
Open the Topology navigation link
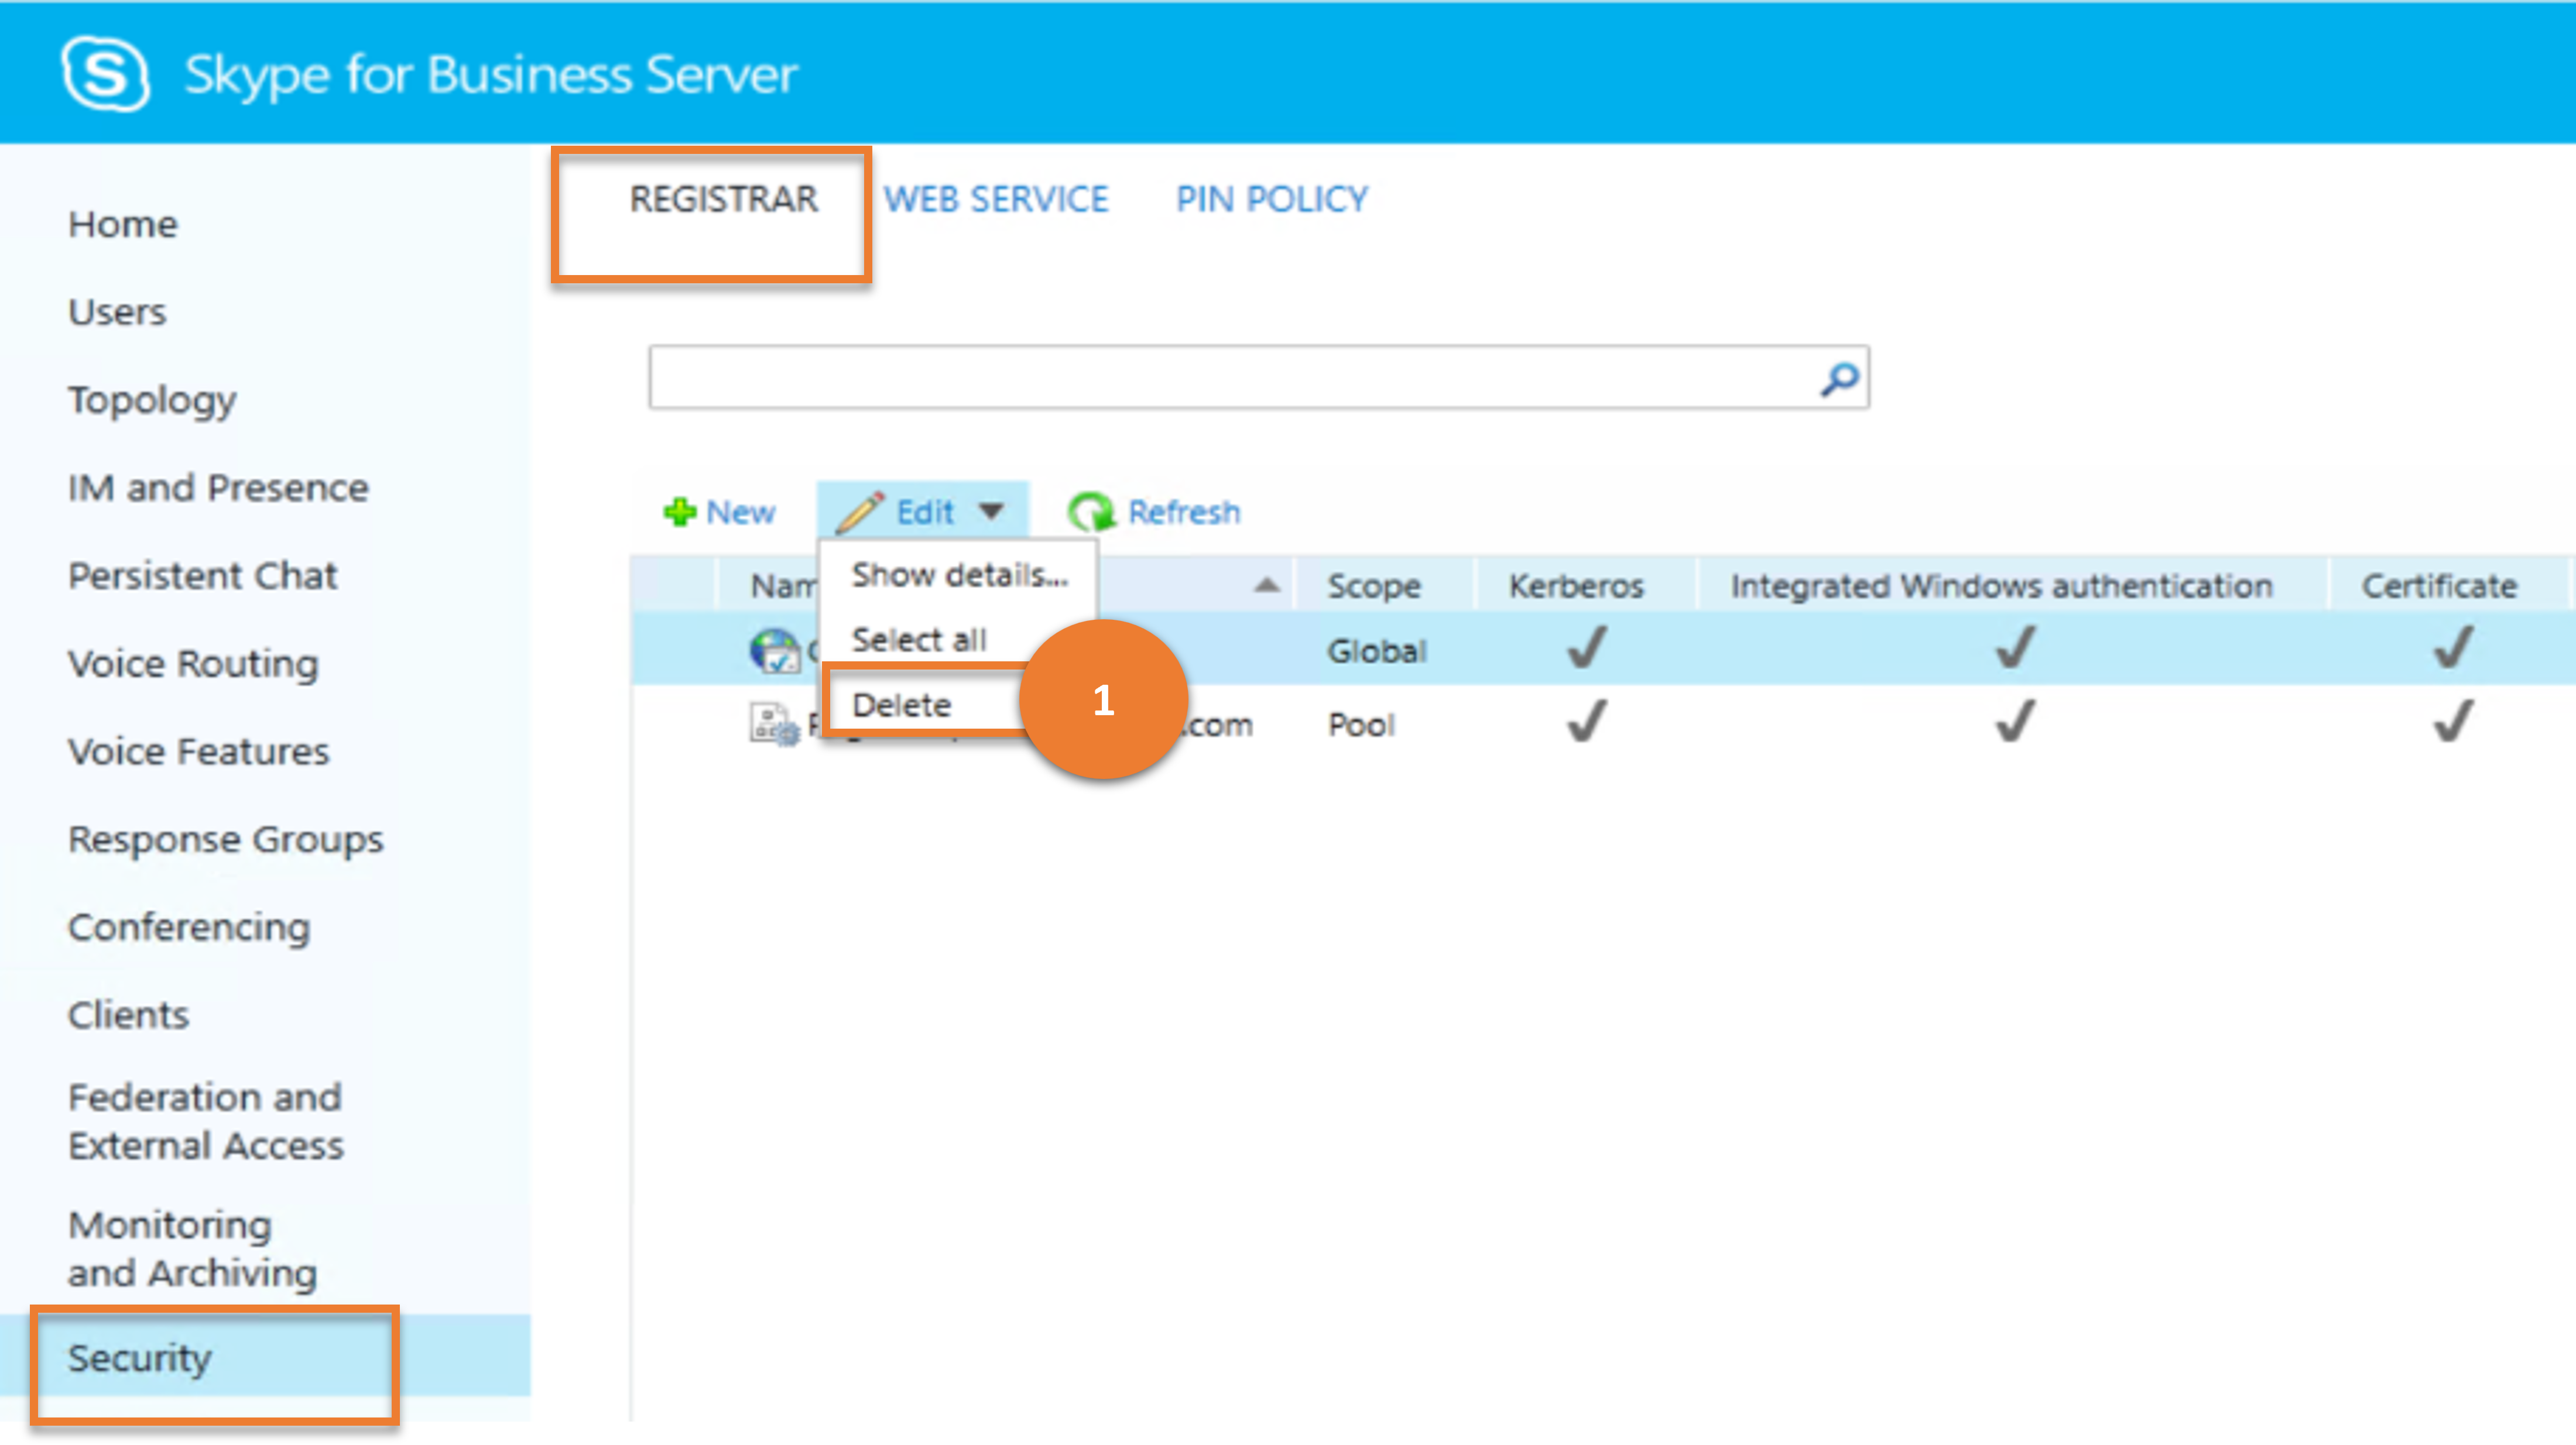152,400
